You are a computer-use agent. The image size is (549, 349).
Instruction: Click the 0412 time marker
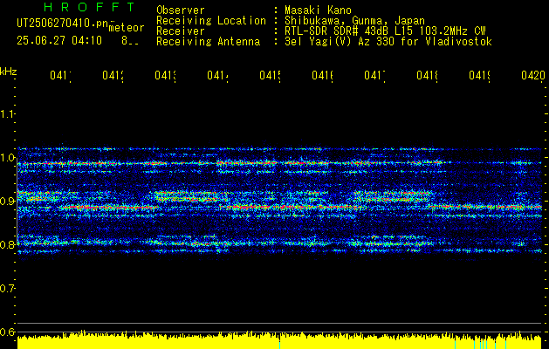[x=113, y=76]
